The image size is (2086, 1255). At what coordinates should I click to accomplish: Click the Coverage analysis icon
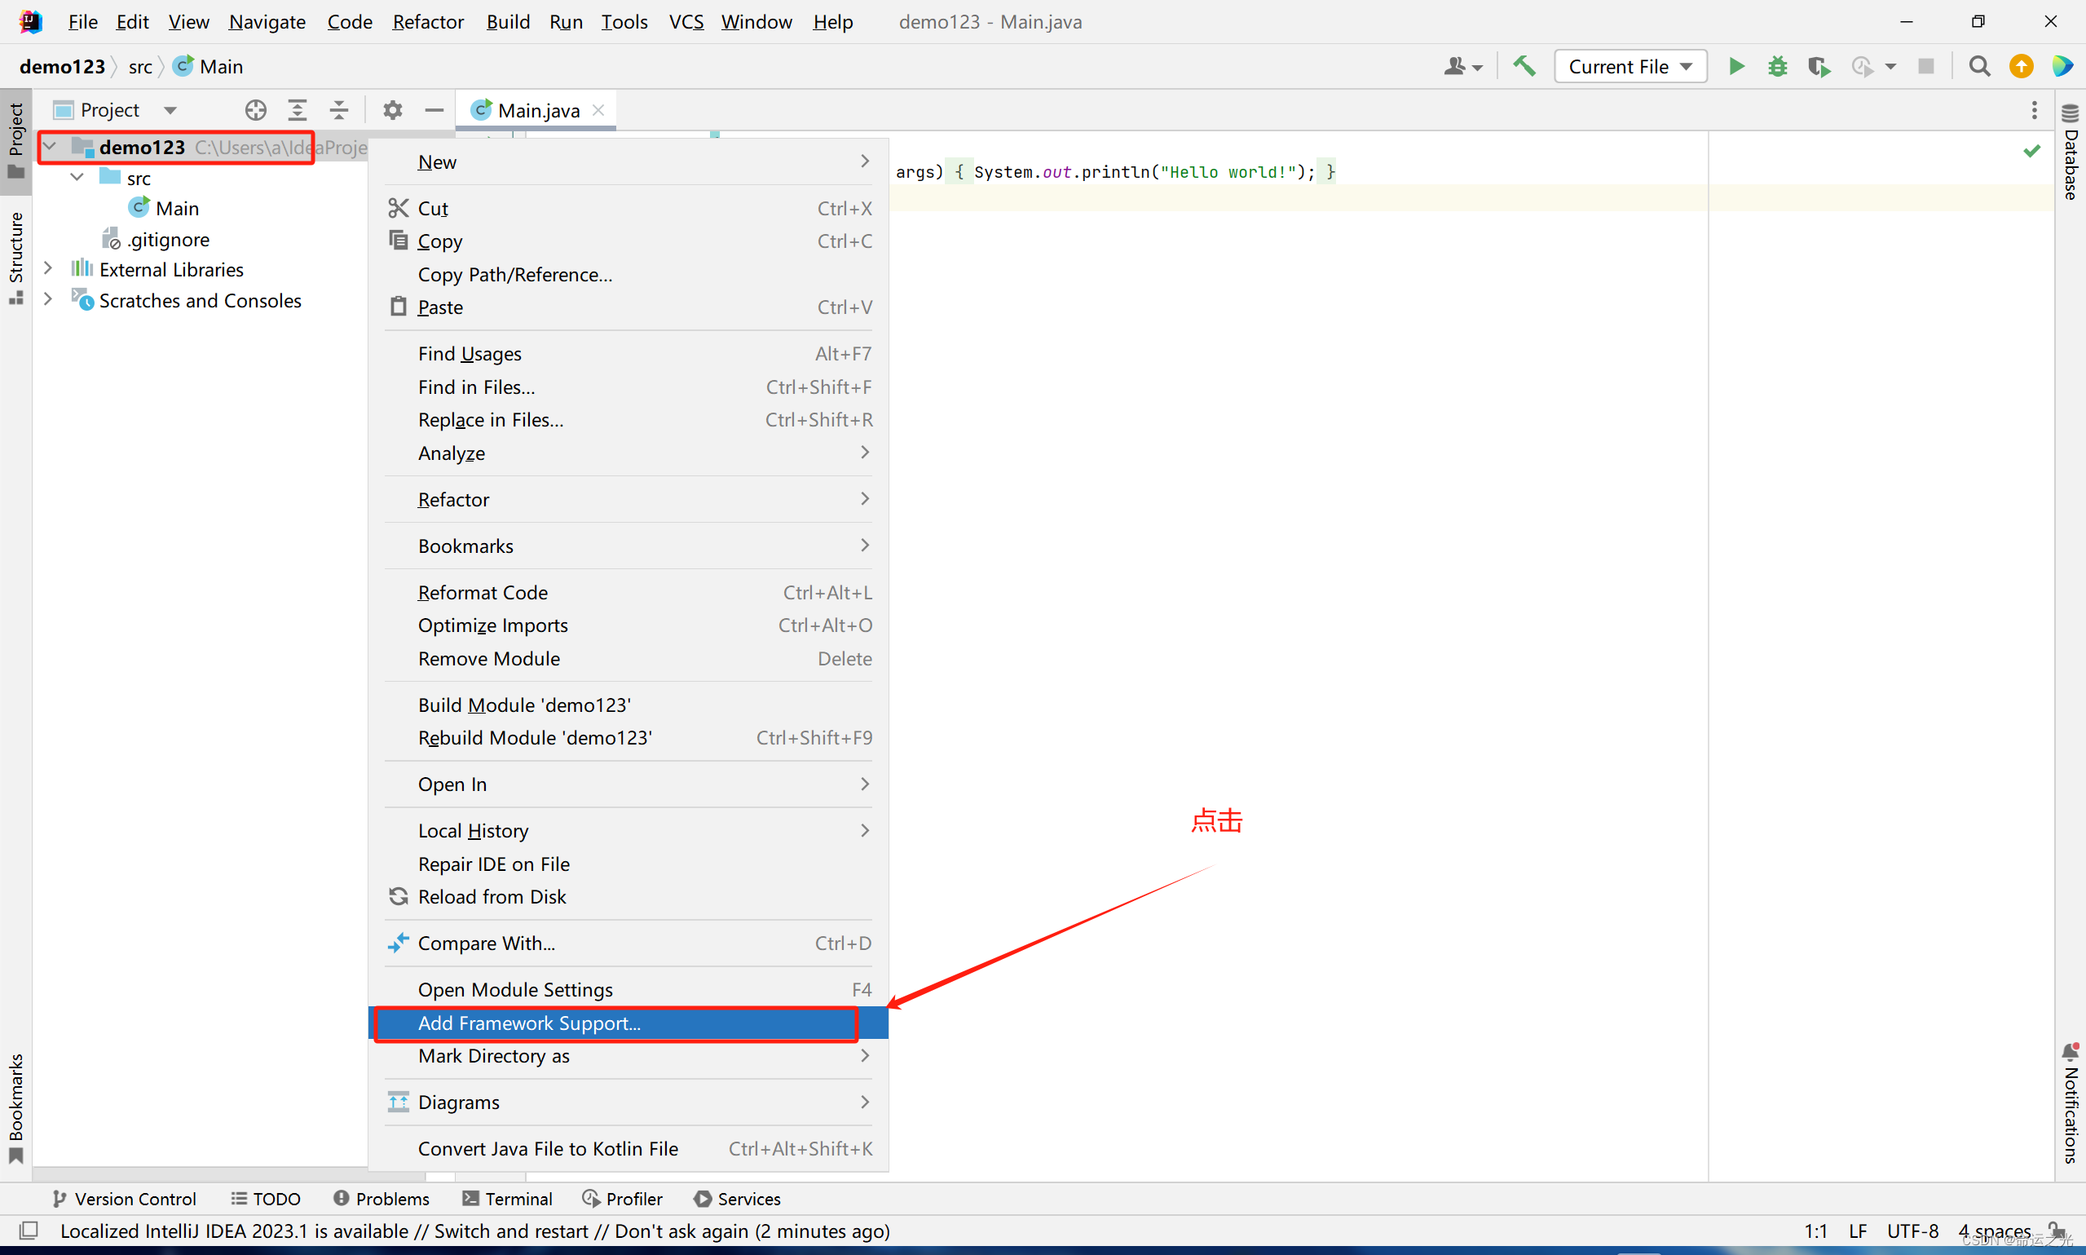(x=1821, y=65)
